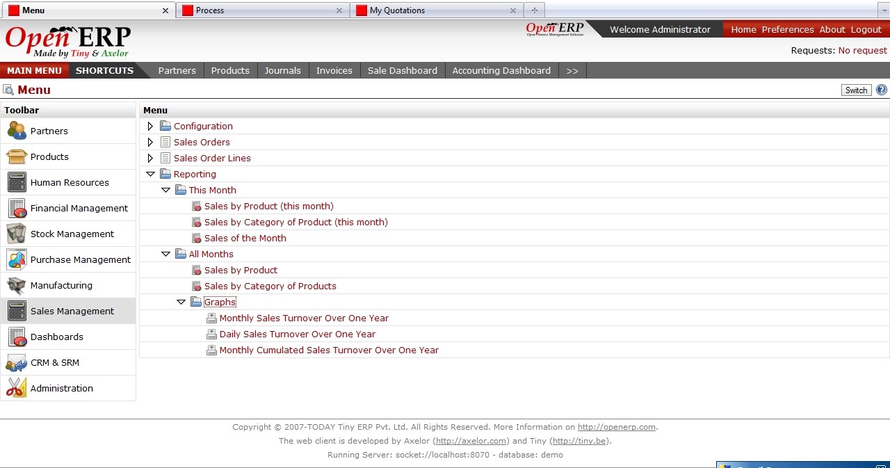The height and width of the screenshot is (468, 890).
Task: Open the SHORTCUTS menu
Action: pos(104,70)
